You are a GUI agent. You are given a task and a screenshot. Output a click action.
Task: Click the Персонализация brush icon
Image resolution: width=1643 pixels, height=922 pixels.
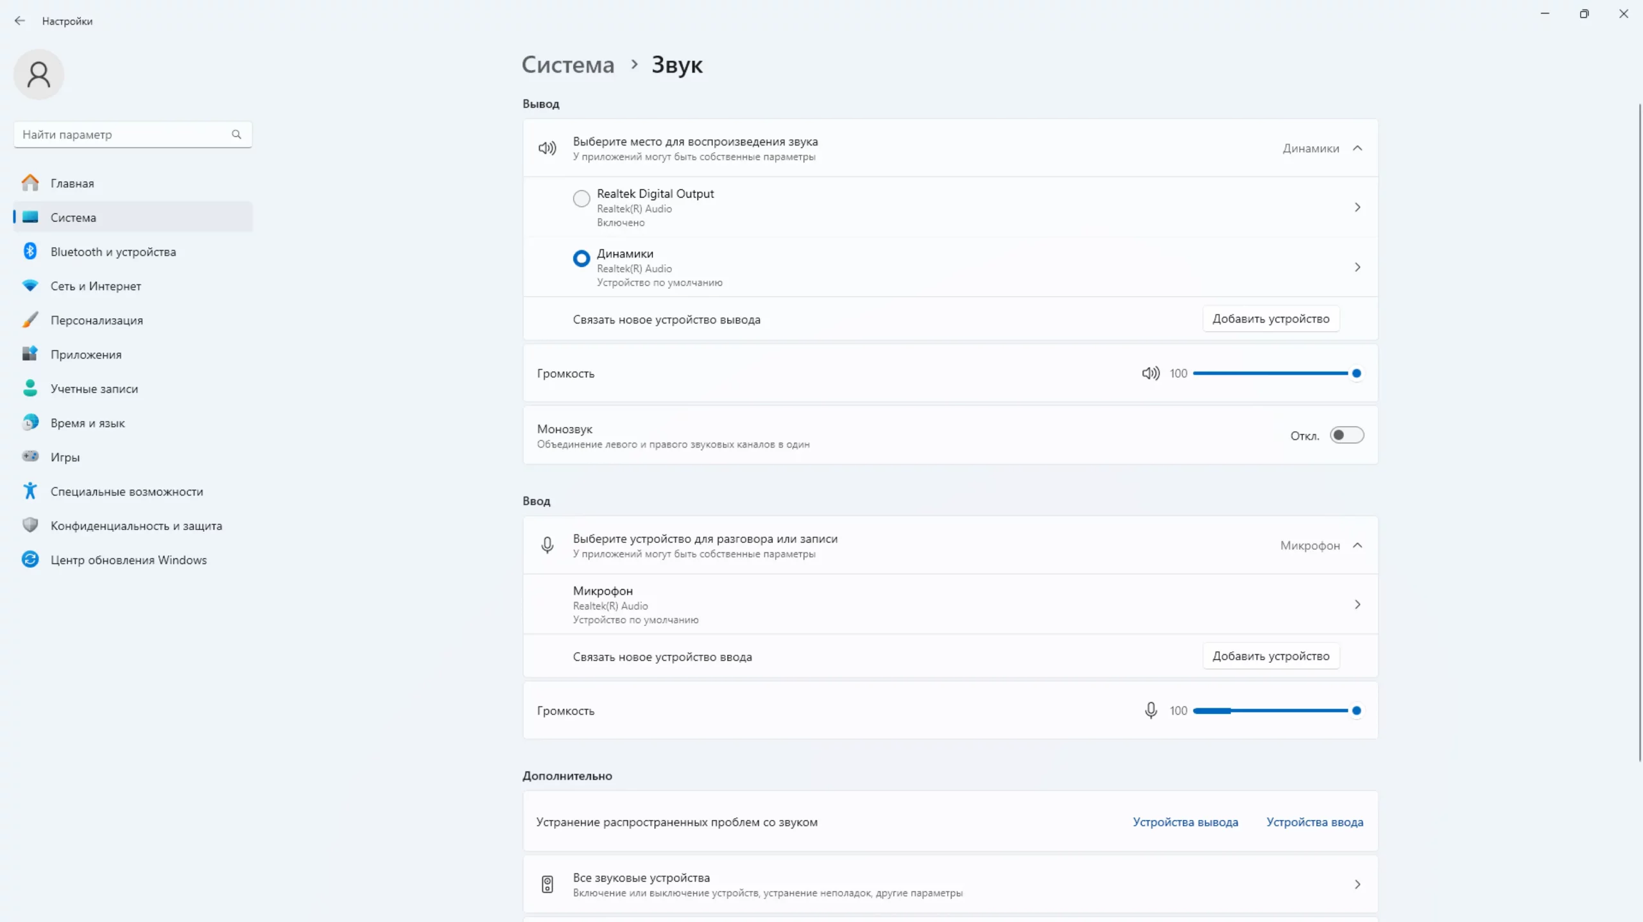point(30,320)
